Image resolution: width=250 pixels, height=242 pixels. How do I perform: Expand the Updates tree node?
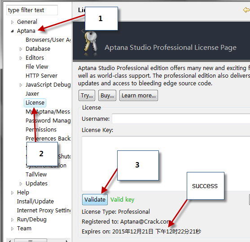[x=21, y=184]
